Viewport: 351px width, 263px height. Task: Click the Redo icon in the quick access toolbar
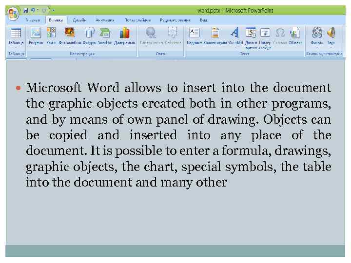(44, 10)
